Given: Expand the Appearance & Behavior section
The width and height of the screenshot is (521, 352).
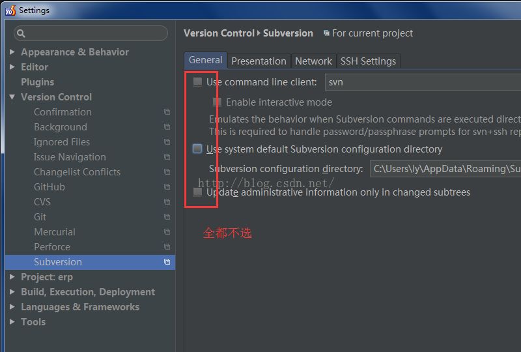Looking at the screenshot, I should click(12, 52).
